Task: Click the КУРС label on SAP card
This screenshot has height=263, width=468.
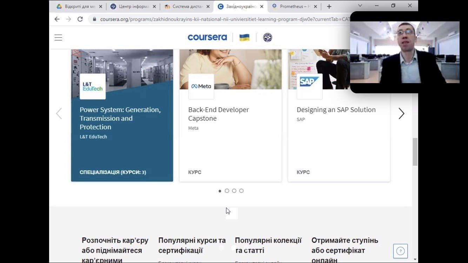Action: (x=303, y=172)
